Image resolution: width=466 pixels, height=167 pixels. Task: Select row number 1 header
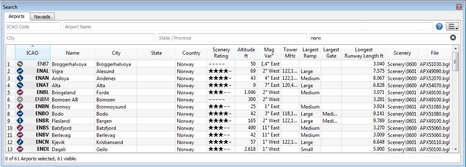10,64
